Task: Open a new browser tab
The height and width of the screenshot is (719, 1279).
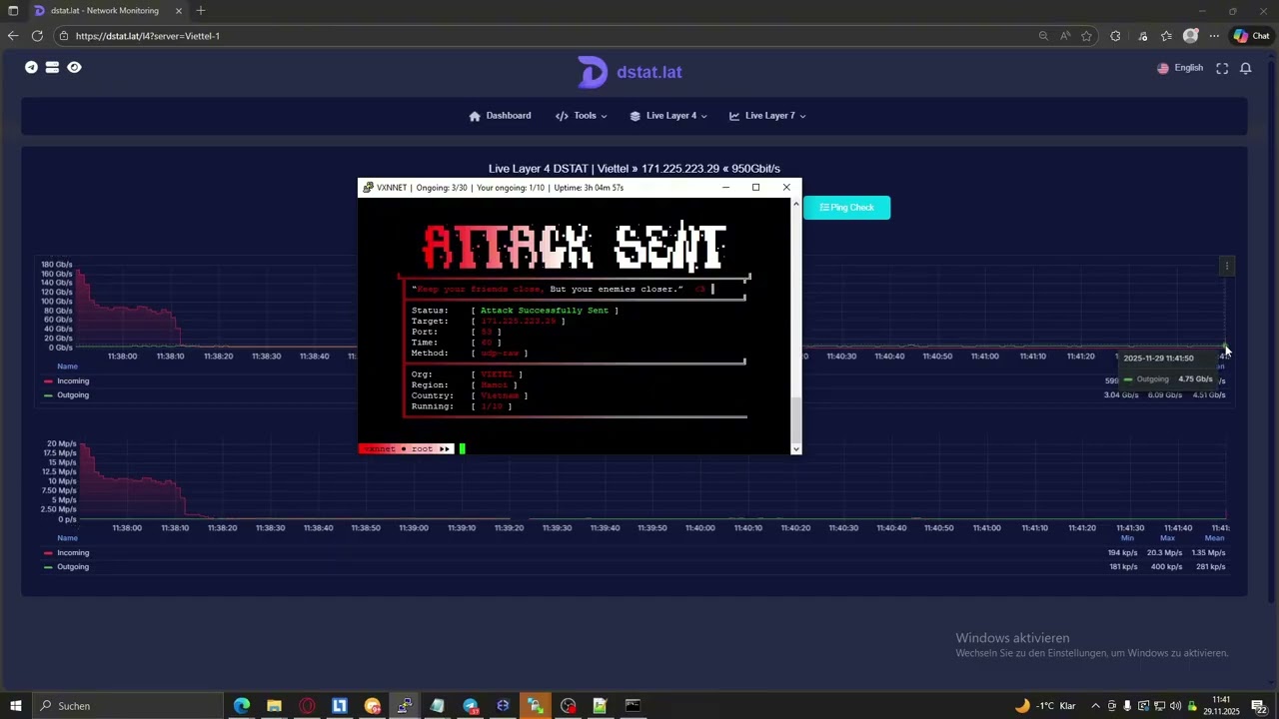Action: tap(201, 11)
